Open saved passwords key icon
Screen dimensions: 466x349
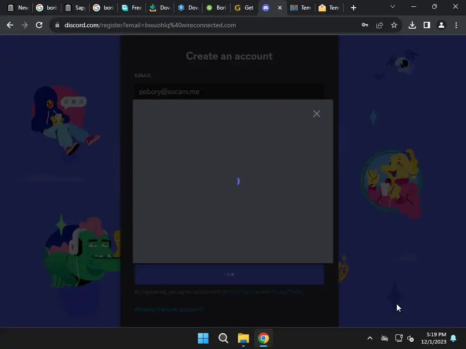(365, 25)
